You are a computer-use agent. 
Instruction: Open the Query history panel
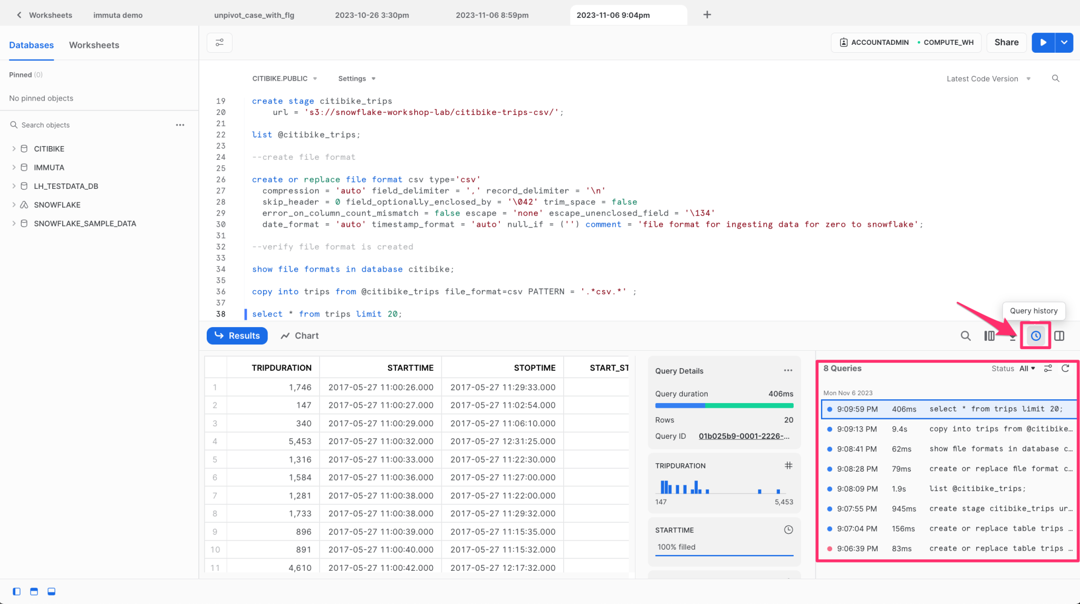coord(1035,335)
